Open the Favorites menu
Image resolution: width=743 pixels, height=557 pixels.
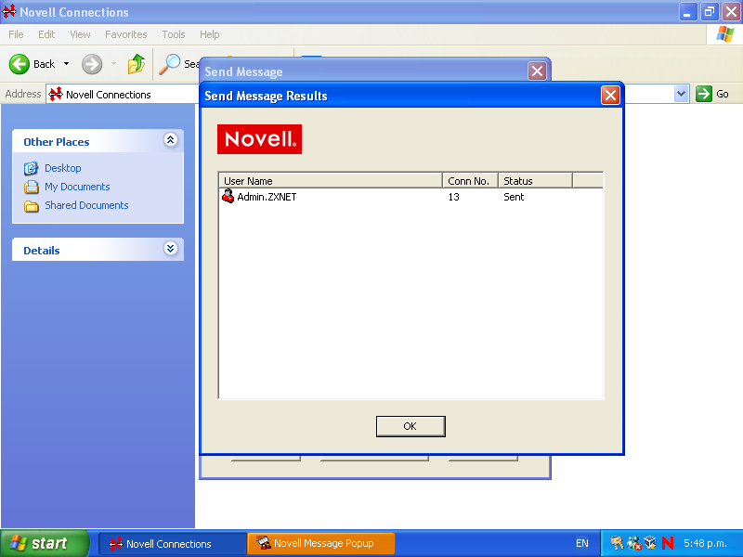(126, 34)
